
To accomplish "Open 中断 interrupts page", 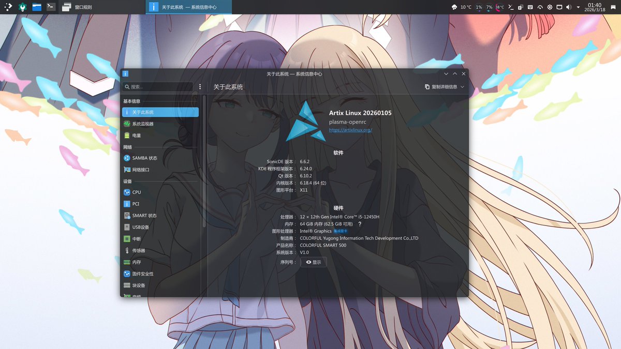I will (160, 239).
